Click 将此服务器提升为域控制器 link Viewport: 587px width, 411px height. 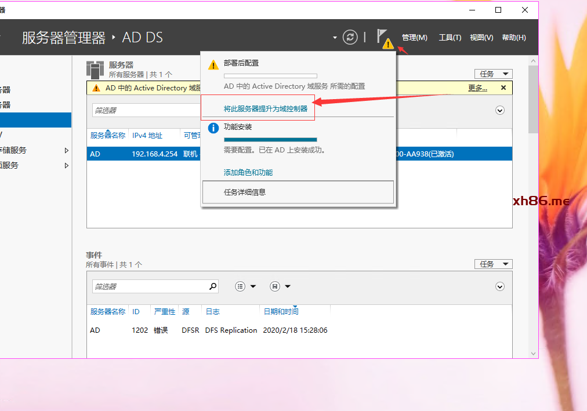click(x=266, y=108)
